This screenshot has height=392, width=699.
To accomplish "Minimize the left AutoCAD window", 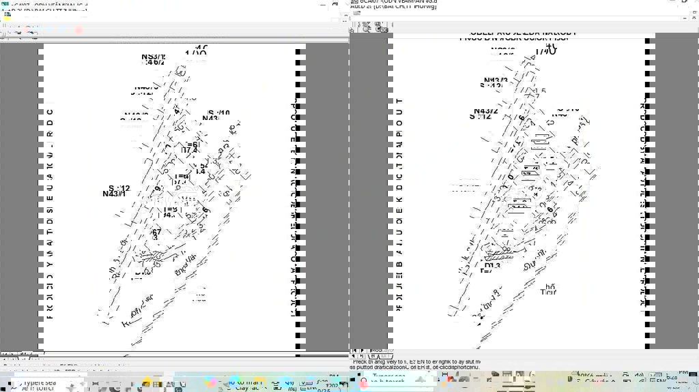I will (322, 5).
